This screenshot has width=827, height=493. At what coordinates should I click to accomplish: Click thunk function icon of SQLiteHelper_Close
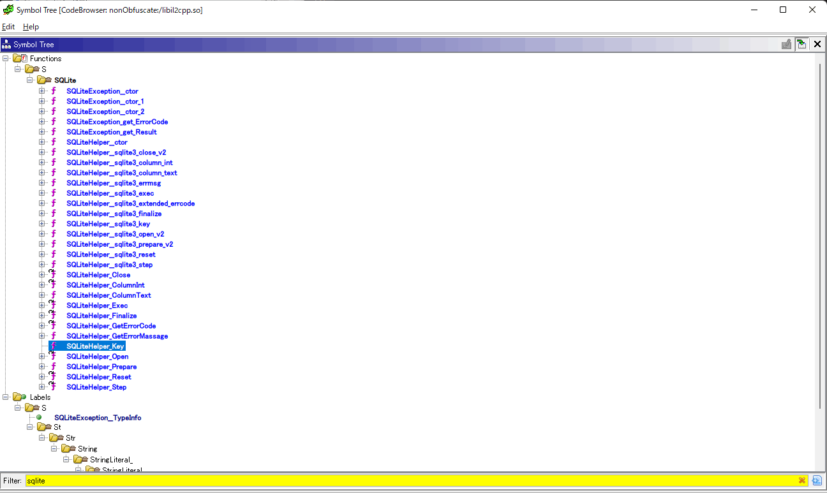point(54,275)
